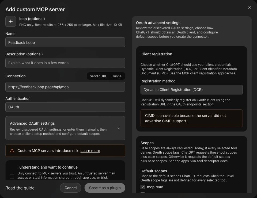Viewport: 257px width, 198px height.
Task: Click the Custom MCP servers introduce risk text
Action: point(48,151)
